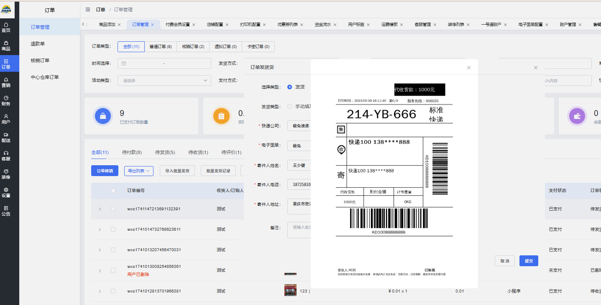Image resolution: width=601 pixels, height=305 pixels.
Task: Click the 导入批量发货 button
Action: tap(177, 171)
